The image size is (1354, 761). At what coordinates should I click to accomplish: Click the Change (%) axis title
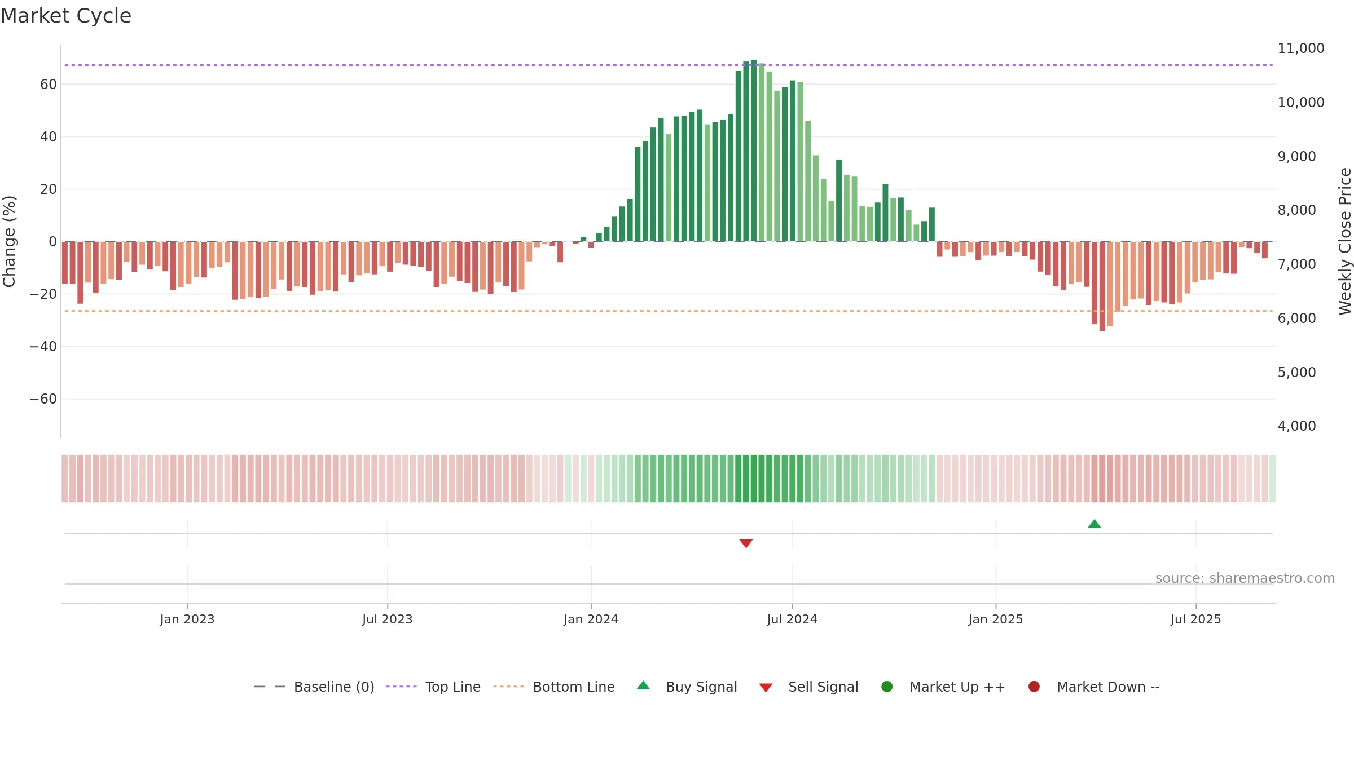(x=9, y=241)
